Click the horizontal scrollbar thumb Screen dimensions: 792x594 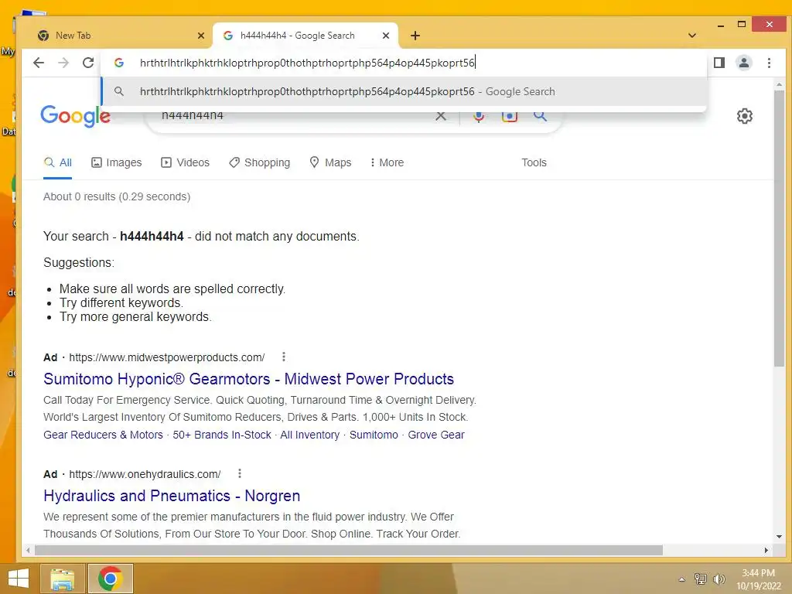pyautogui.click(x=349, y=550)
